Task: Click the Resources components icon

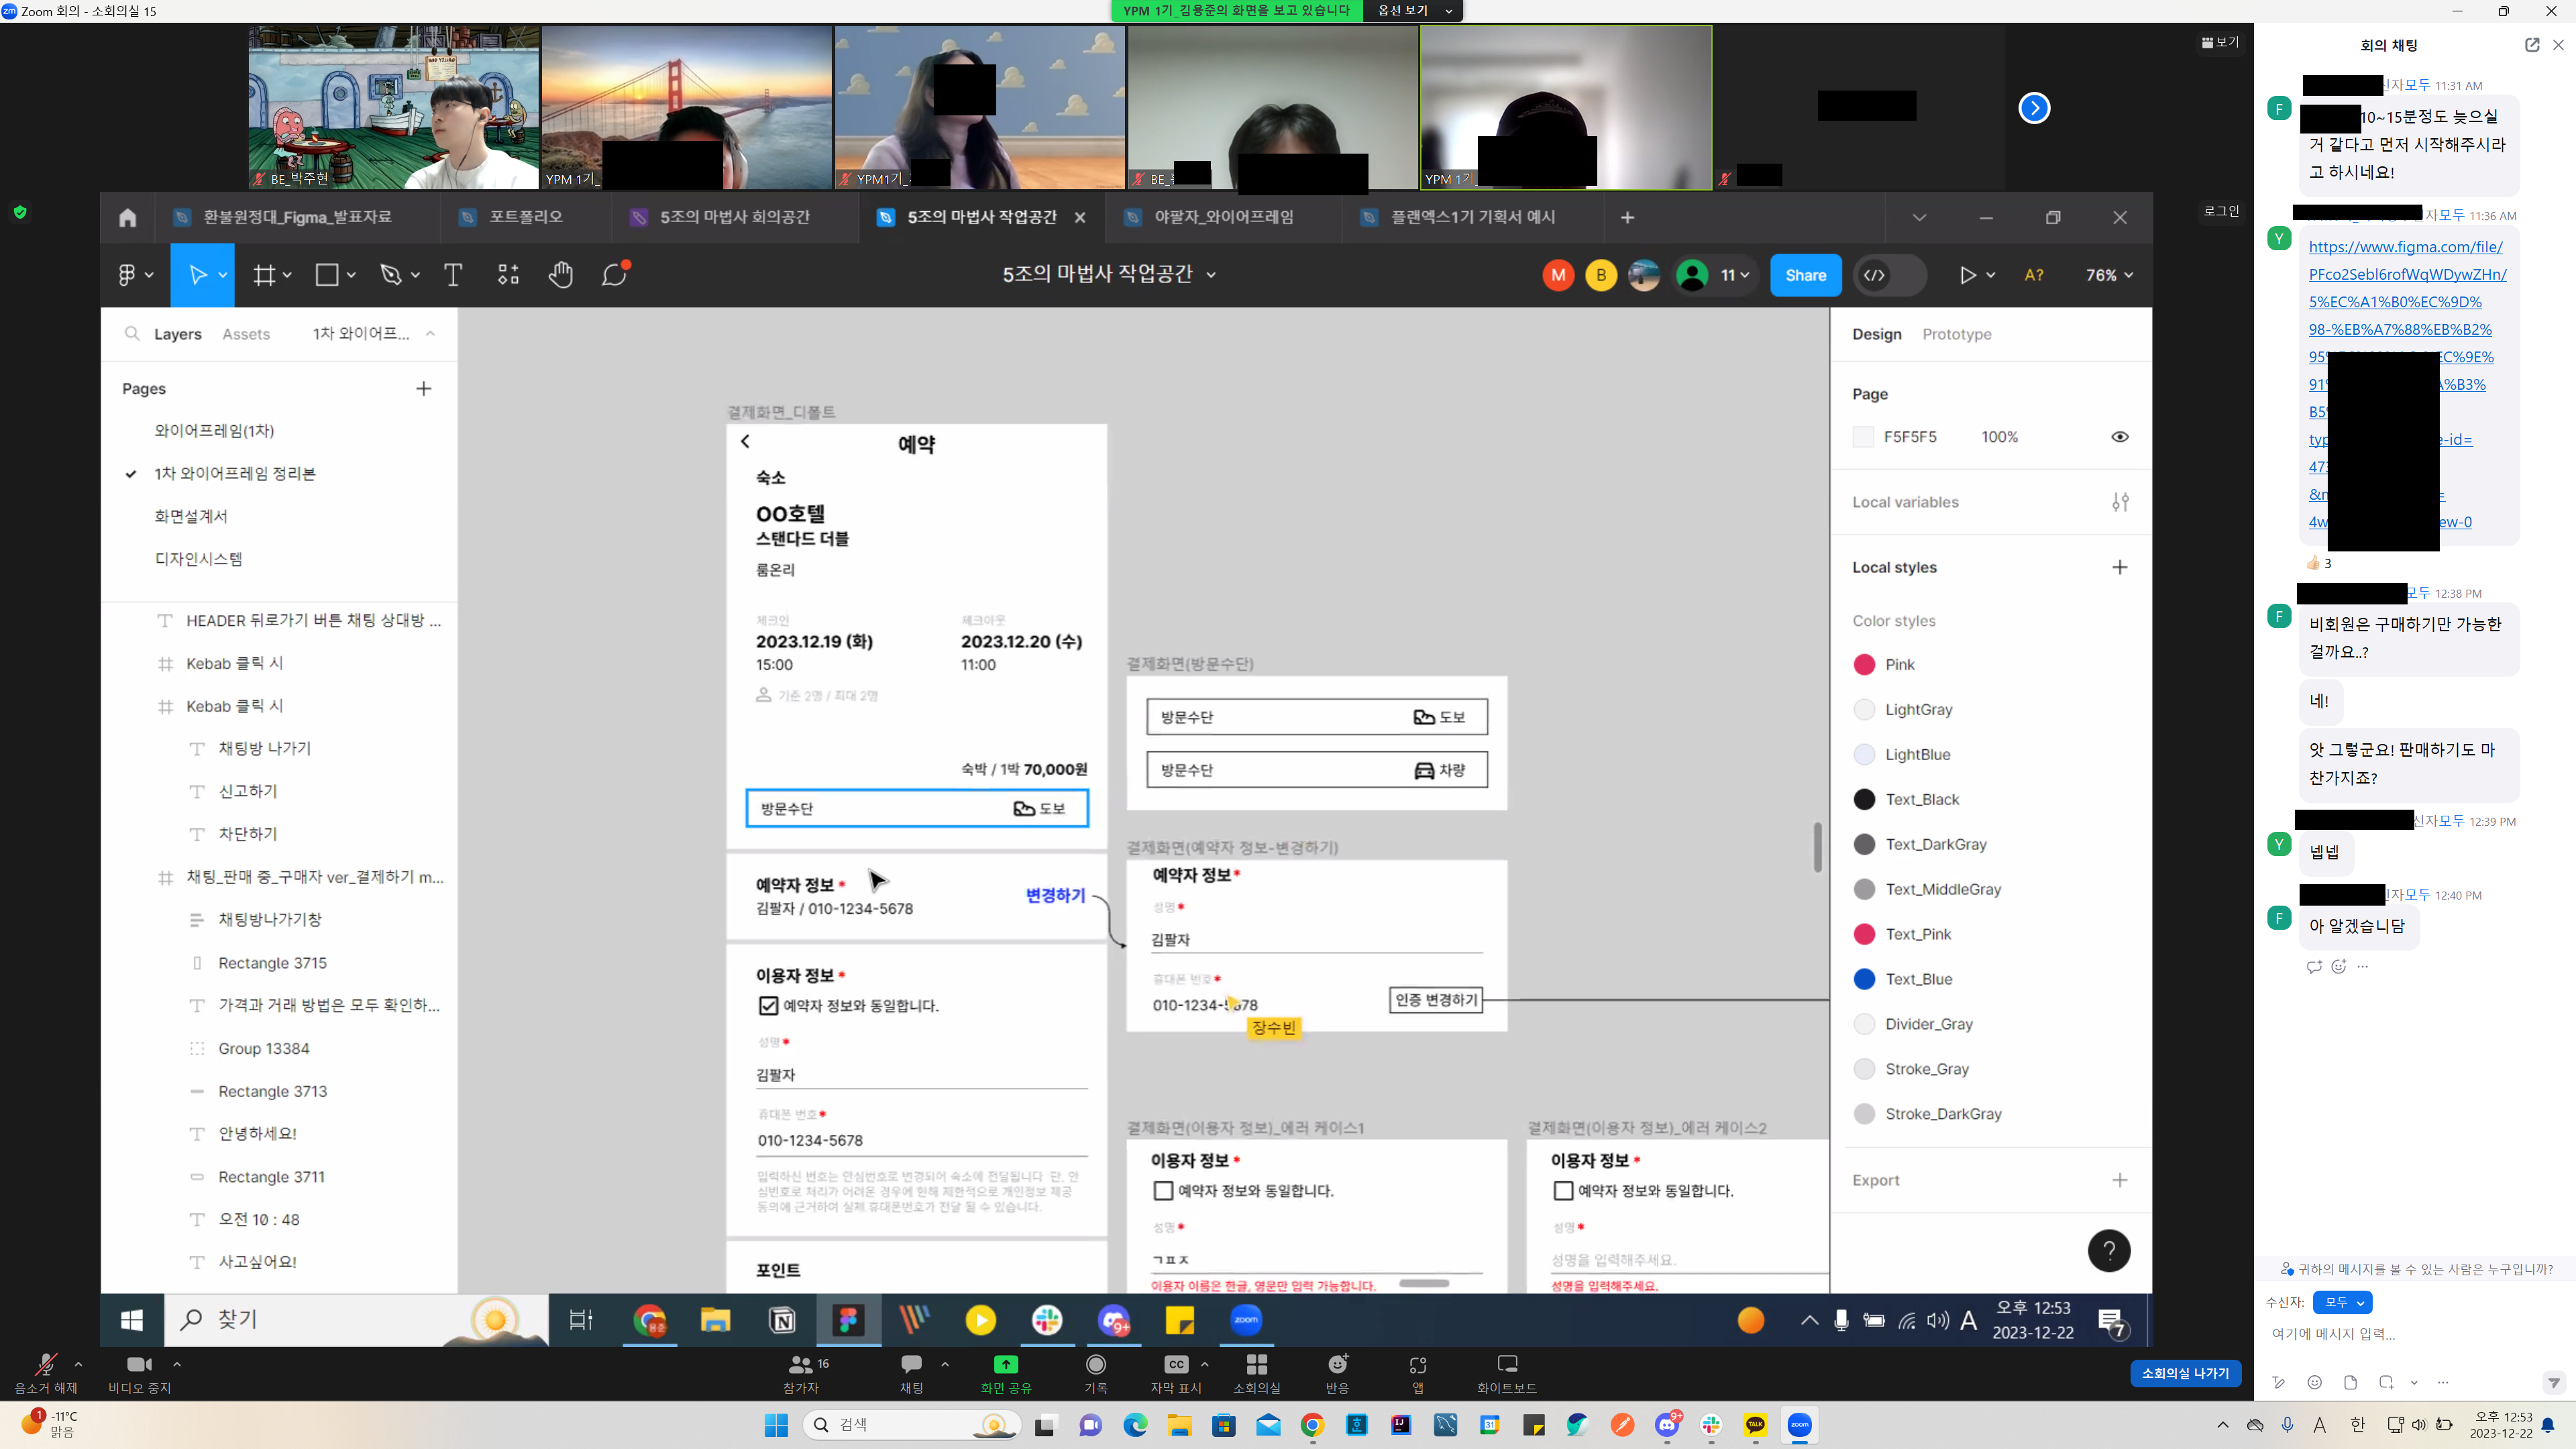Action: pyautogui.click(x=508, y=275)
